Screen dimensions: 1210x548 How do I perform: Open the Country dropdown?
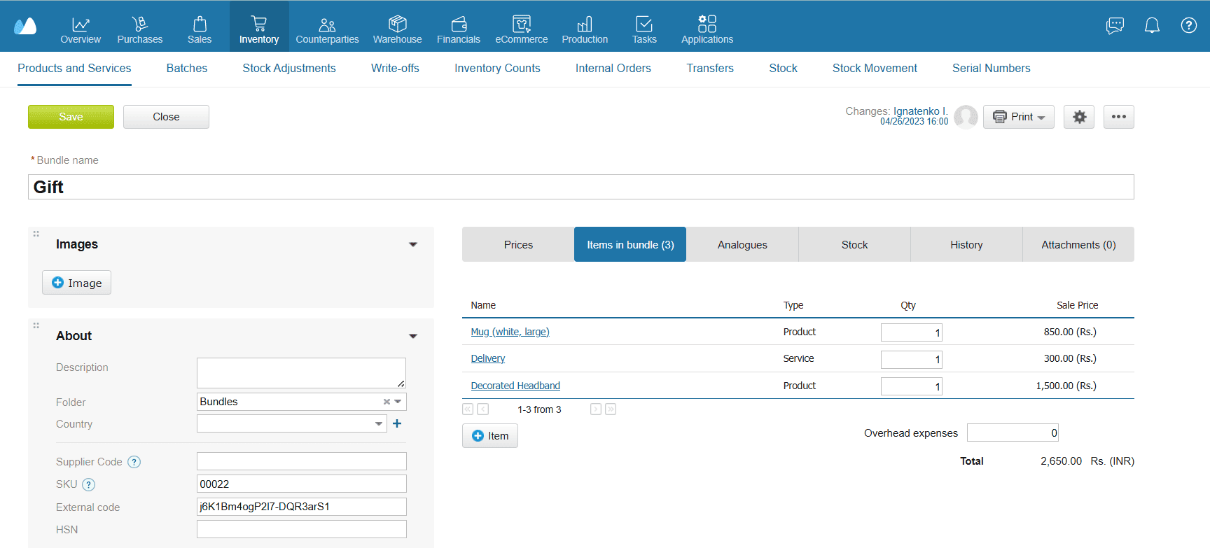coord(379,423)
